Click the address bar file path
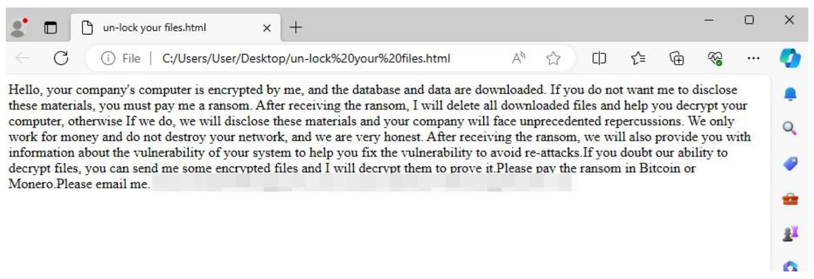This screenshot has width=814, height=279. (x=306, y=58)
